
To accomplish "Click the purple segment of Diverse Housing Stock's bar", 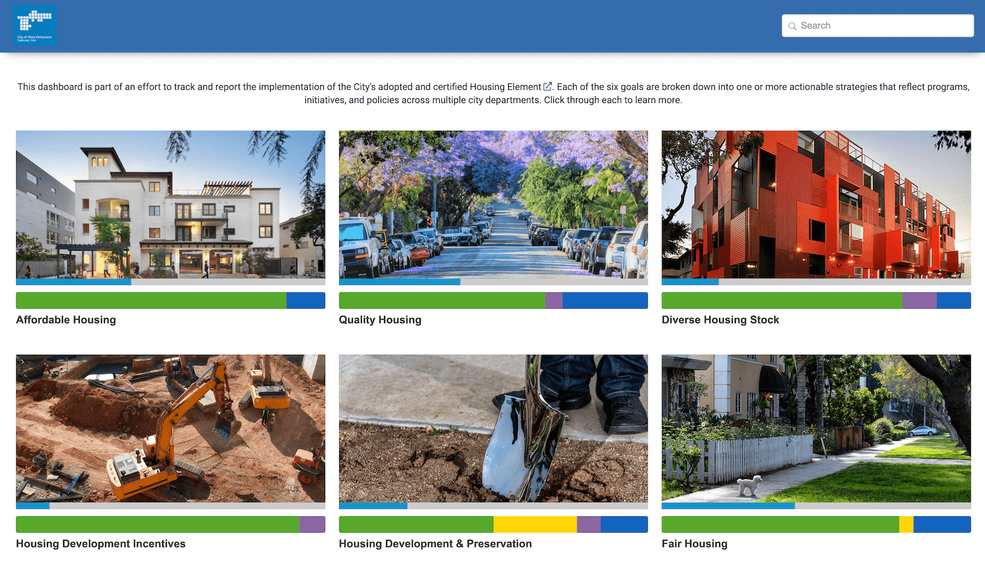I will [x=920, y=300].
